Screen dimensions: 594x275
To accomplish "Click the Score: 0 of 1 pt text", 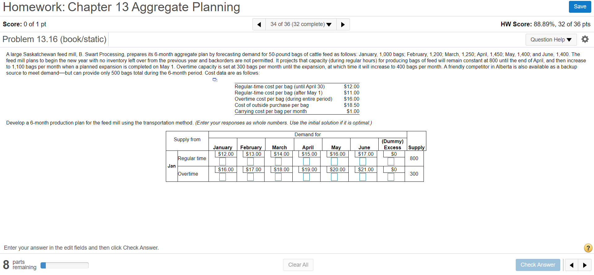I will coord(24,24).
